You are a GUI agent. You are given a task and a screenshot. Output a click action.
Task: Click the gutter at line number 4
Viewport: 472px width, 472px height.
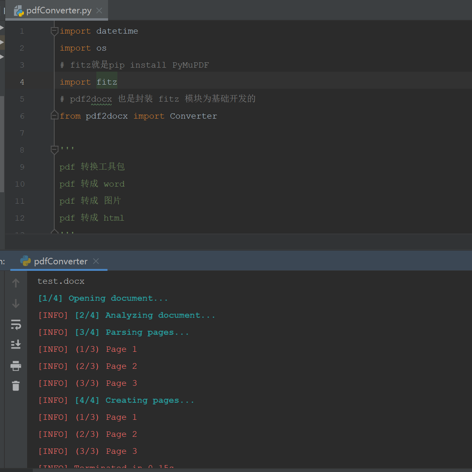22,82
